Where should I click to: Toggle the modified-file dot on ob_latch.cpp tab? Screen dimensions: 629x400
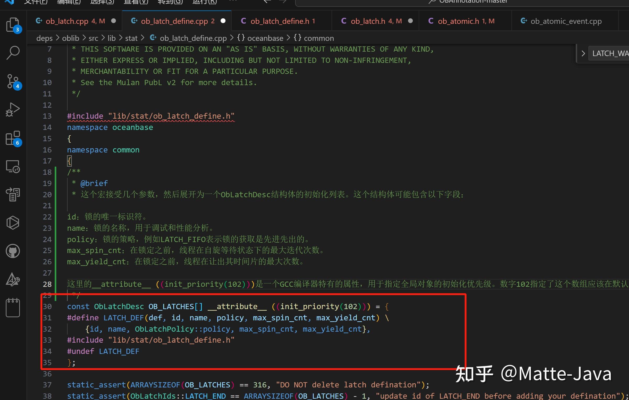pos(114,21)
